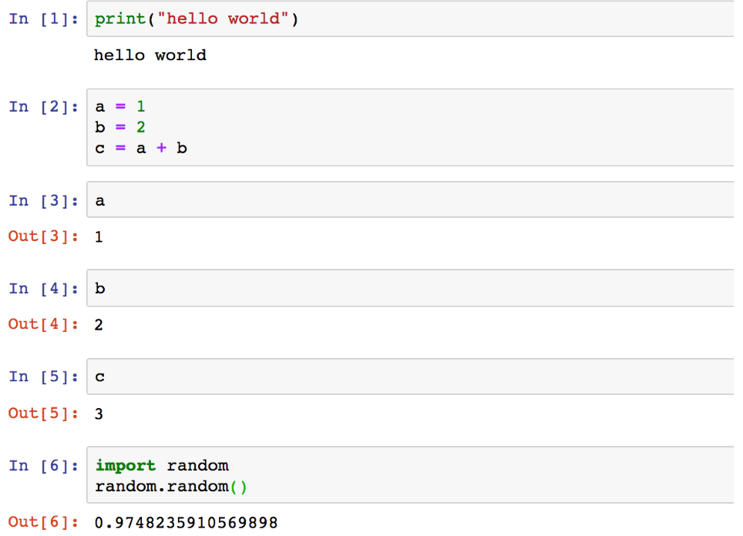
Task: Select the "hello world" output text
Action: click(150, 55)
